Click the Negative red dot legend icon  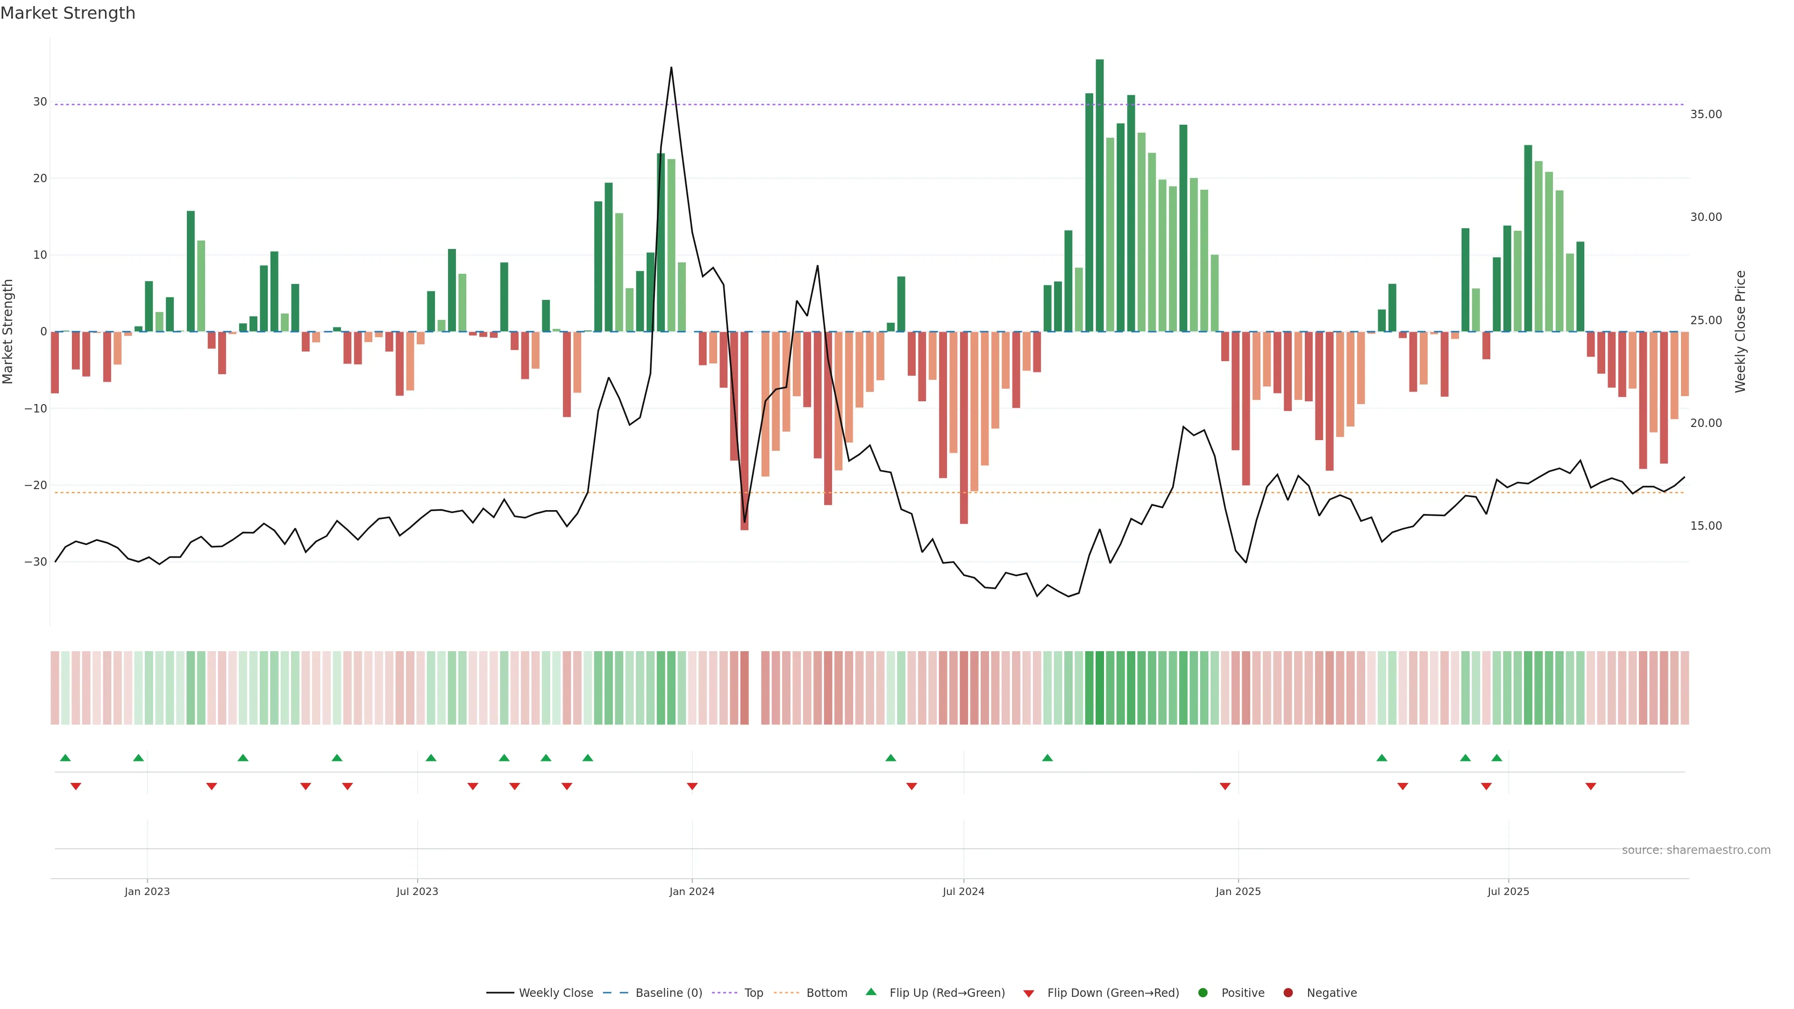(1288, 993)
